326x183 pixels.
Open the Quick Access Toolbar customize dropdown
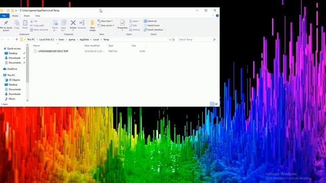click(16, 11)
